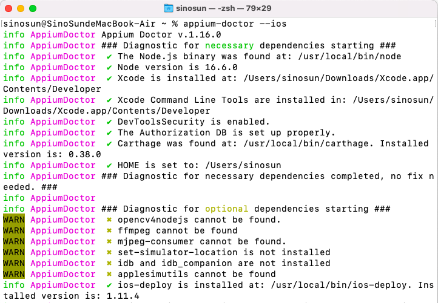Click the checkmark before HOME is set to
Image resolution: width=438 pixels, height=303 pixels.
[x=109, y=165]
